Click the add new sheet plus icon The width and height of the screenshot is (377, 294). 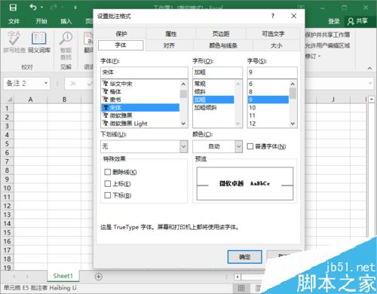99,277
